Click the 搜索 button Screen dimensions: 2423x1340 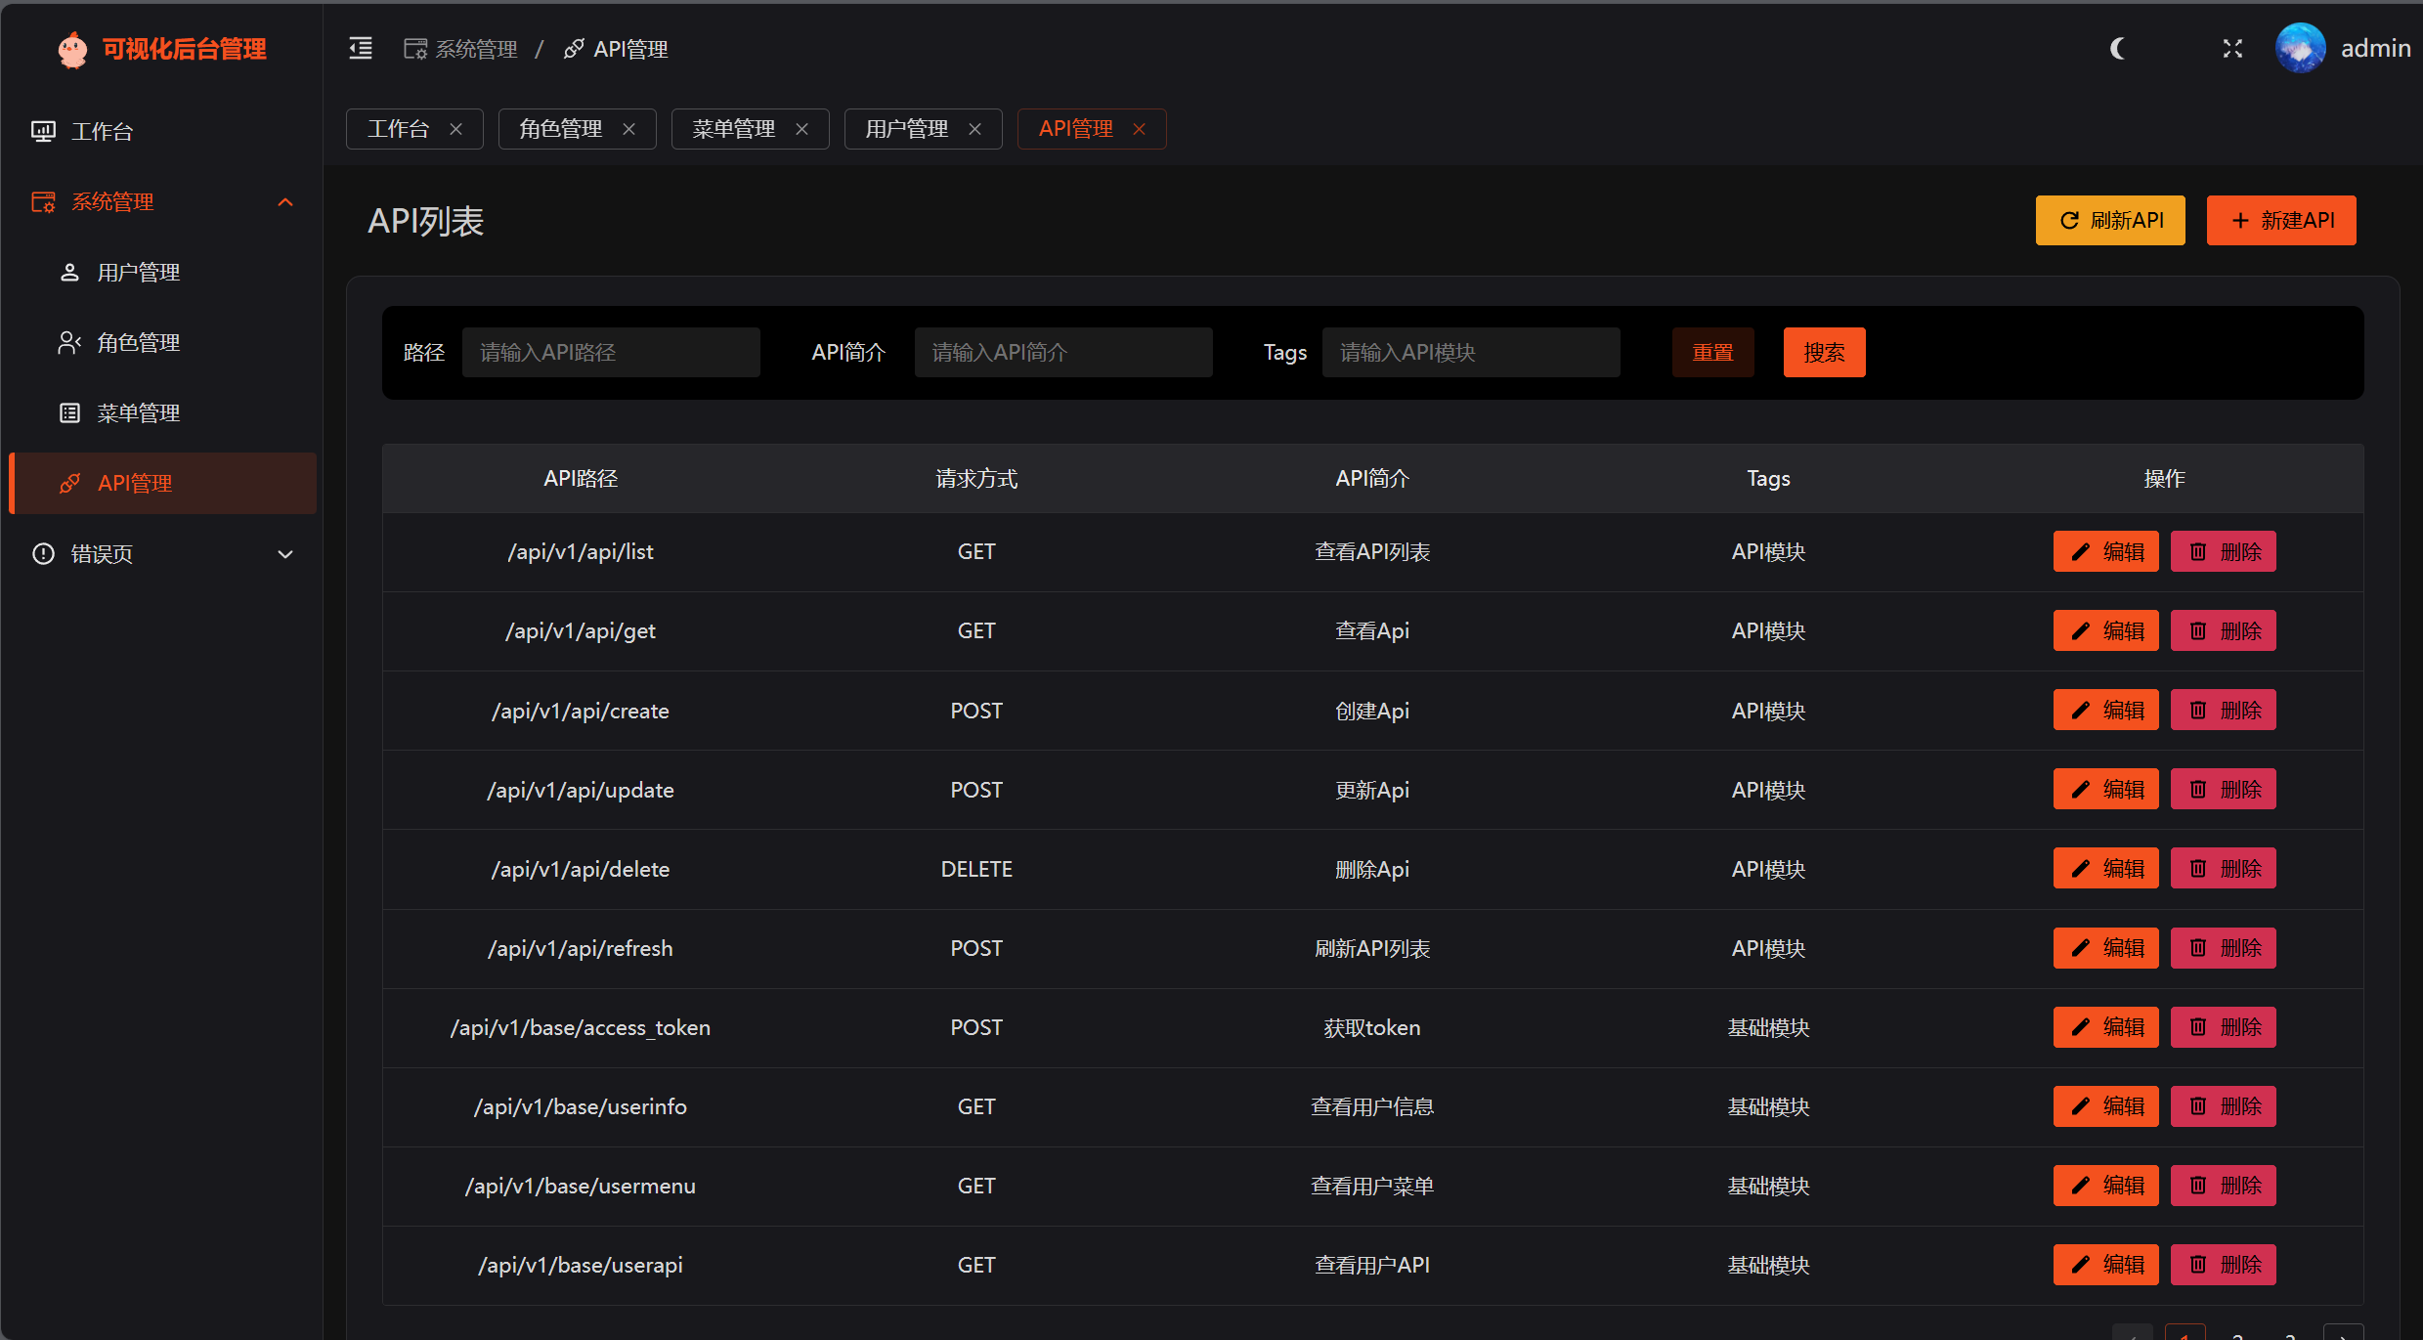click(x=1824, y=353)
